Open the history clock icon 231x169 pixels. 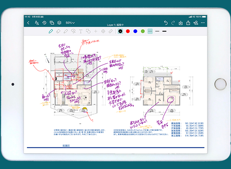click(x=45, y=23)
